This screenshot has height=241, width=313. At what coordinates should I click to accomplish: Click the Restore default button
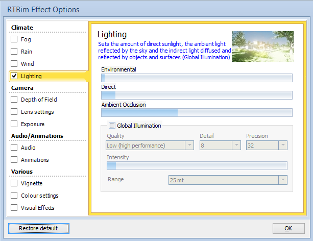(x=39, y=228)
